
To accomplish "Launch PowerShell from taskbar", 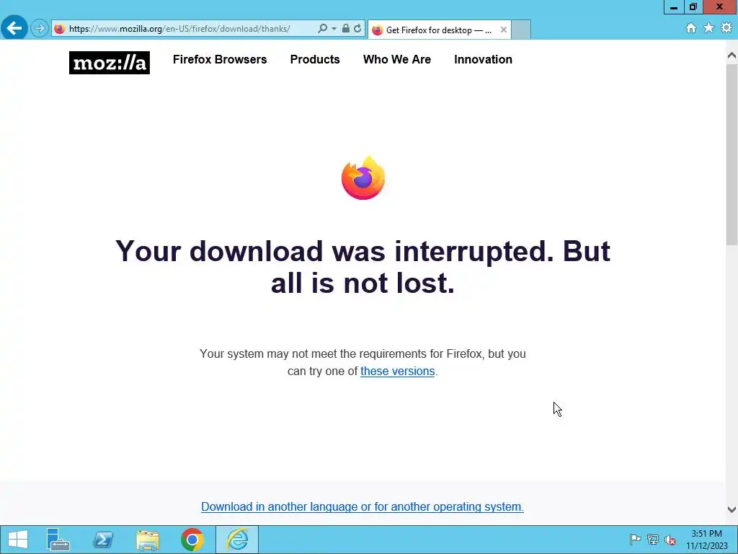I will [x=102, y=540].
